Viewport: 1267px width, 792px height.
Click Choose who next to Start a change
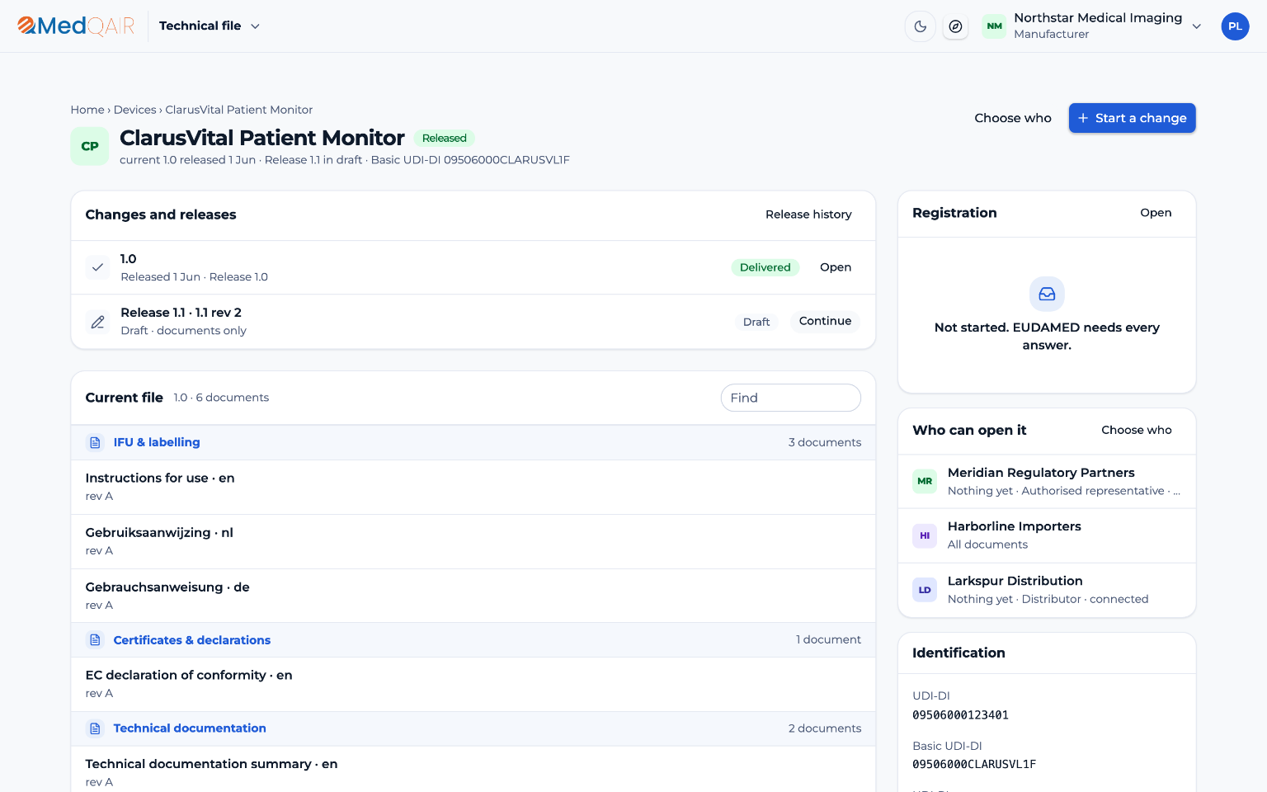click(1013, 118)
